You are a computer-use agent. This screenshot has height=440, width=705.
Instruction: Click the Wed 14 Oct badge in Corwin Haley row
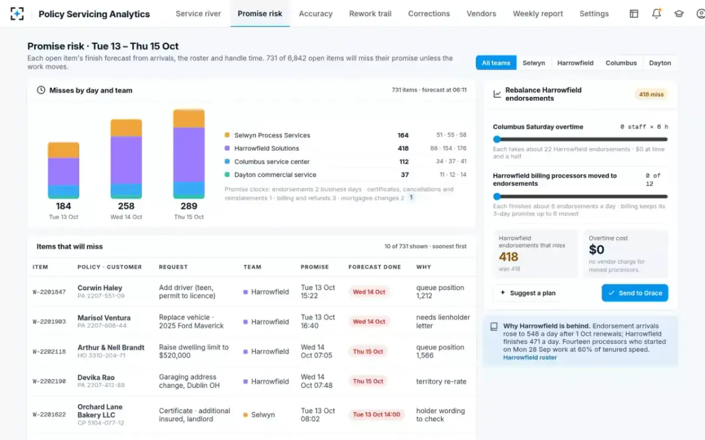(x=369, y=292)
